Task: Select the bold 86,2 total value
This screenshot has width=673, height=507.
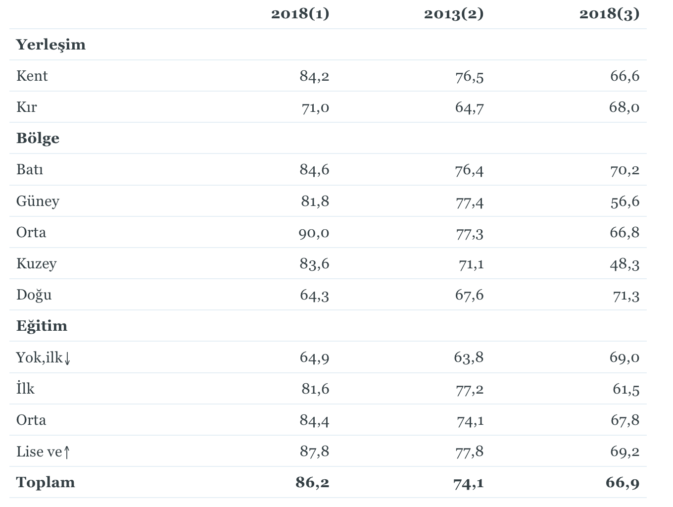Action: [x=312, y=482]
